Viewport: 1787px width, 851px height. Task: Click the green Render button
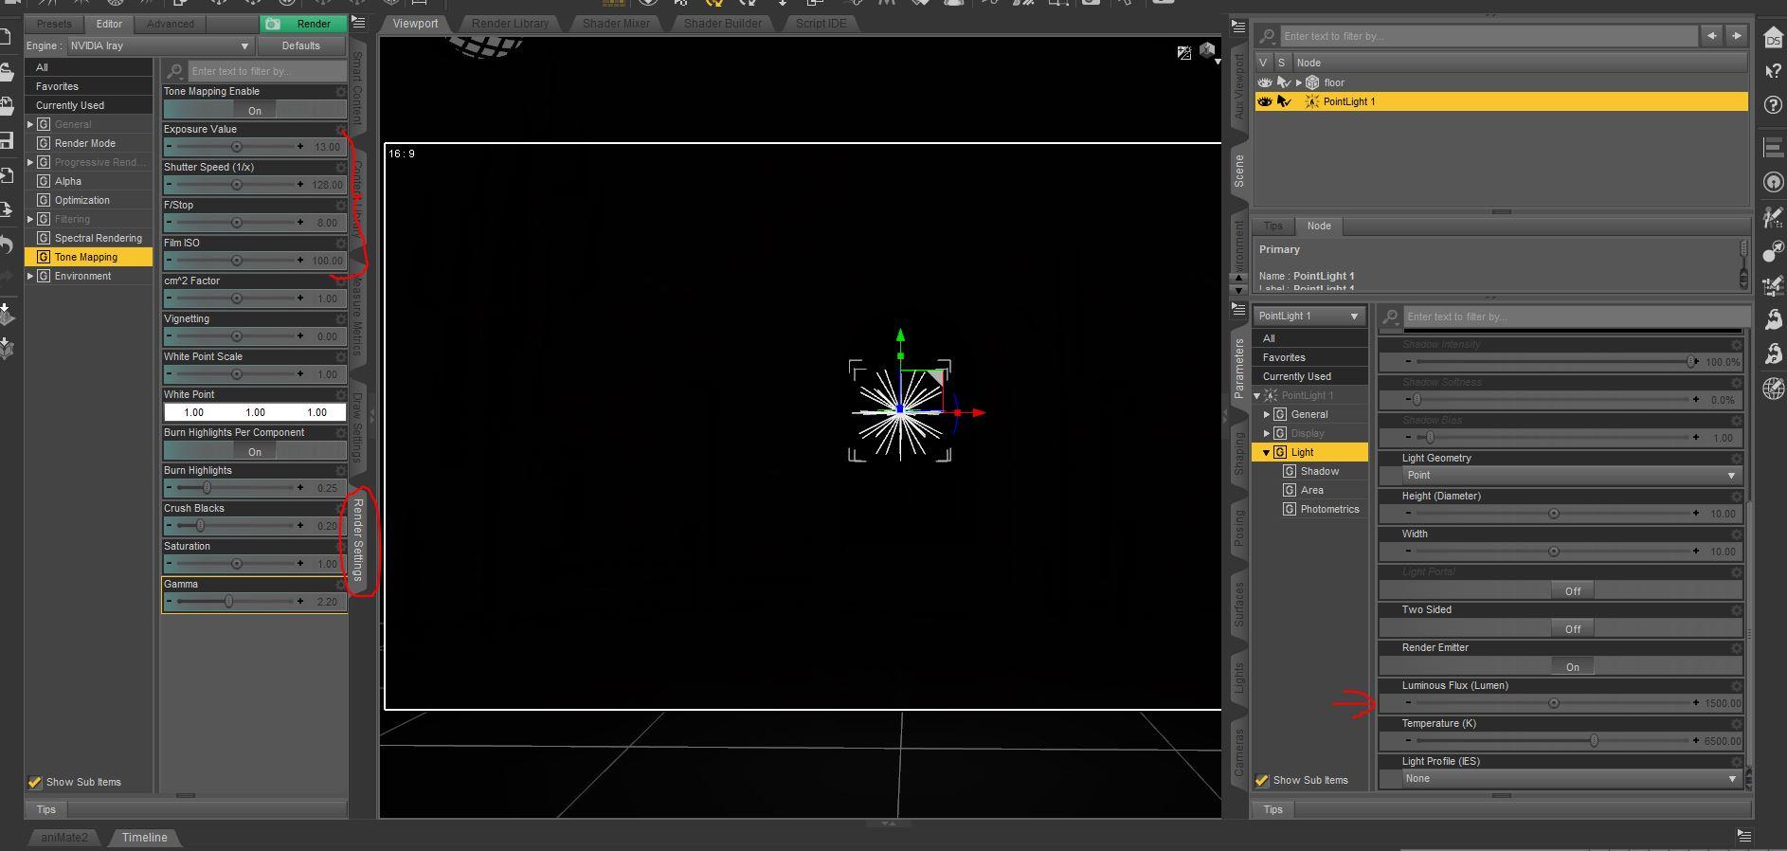303,24
